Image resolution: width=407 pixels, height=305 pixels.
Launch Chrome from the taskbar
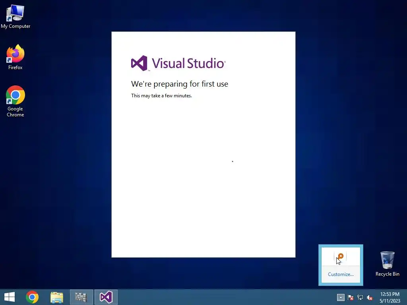pyautogui.click(x=32, y=297)
